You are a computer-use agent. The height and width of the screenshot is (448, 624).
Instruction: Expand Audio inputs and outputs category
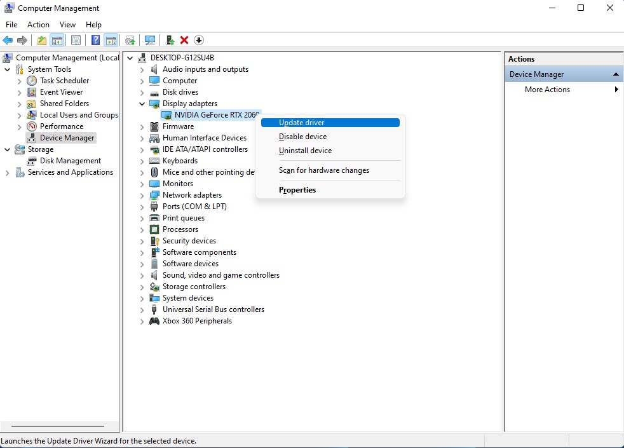coord(142,70)
